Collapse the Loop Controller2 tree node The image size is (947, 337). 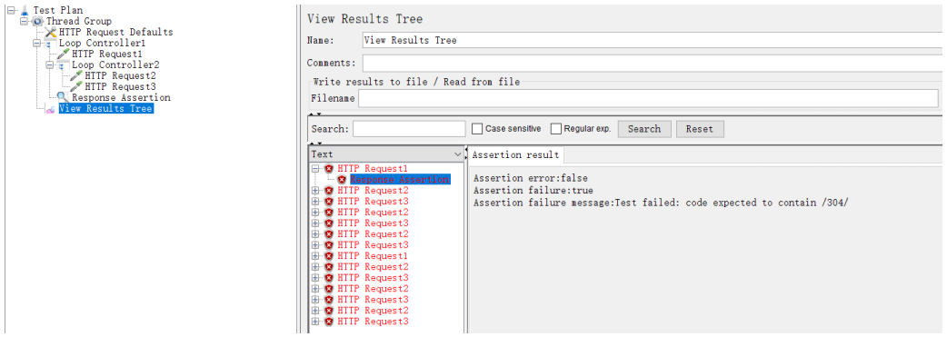(x=51, y=65)
